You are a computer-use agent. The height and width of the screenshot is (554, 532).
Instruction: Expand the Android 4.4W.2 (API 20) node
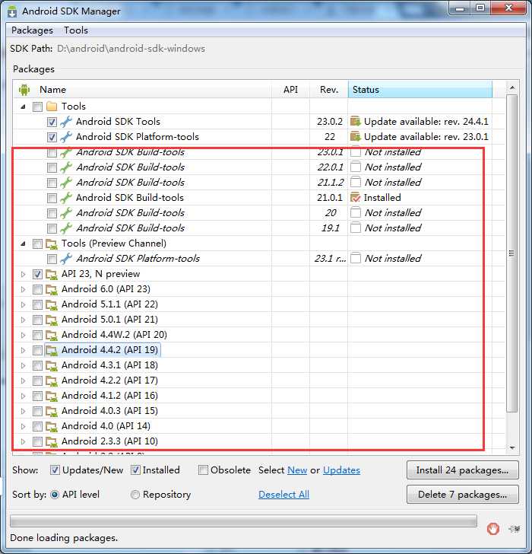click(24, 335)
